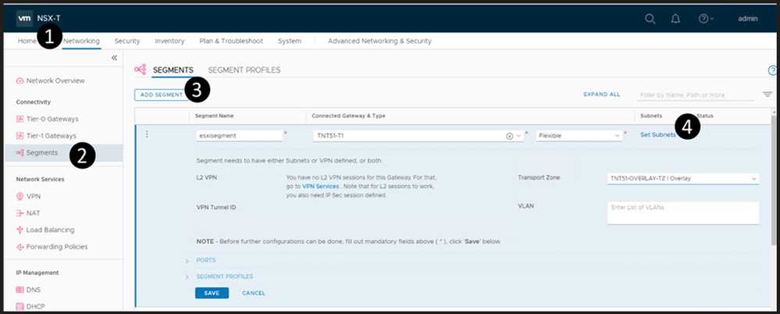Click the Set Subnets link

(657, 135)
